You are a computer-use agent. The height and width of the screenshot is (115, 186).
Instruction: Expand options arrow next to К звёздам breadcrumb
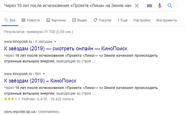click(x=55, y=42)
